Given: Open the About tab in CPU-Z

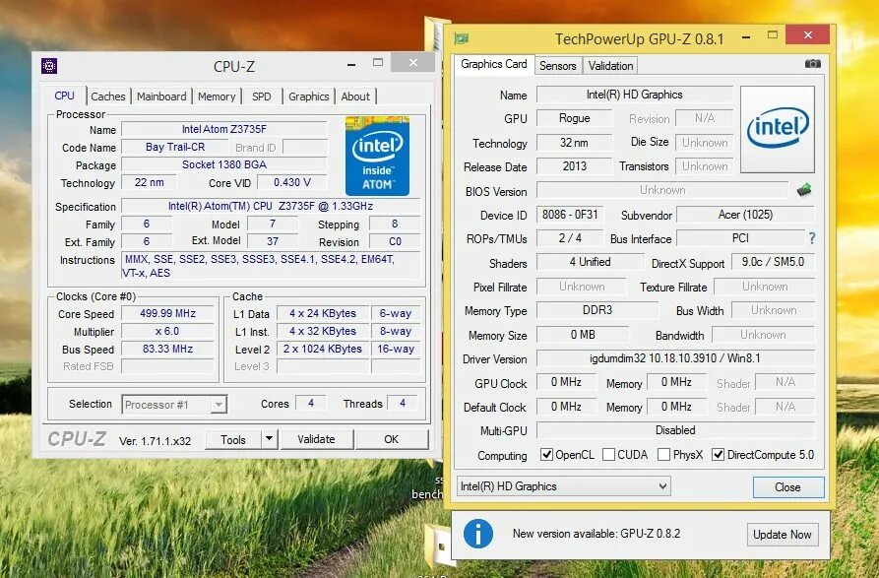Looking at the screenshot, I should coord(355,96).
